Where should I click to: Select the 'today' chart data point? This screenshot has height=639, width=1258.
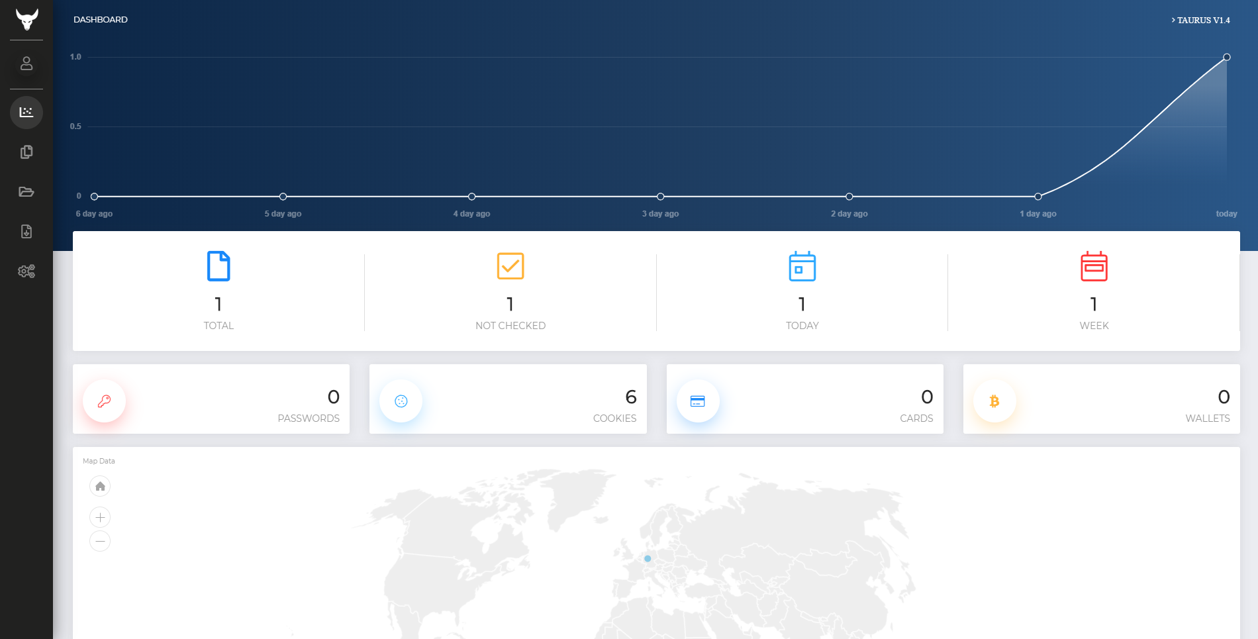click(1227, 57)
